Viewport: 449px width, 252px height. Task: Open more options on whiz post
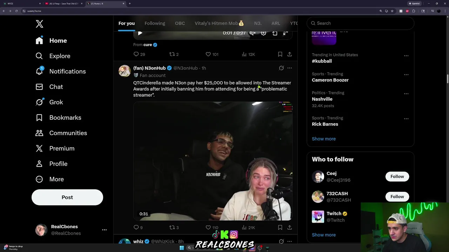[289, 241]
